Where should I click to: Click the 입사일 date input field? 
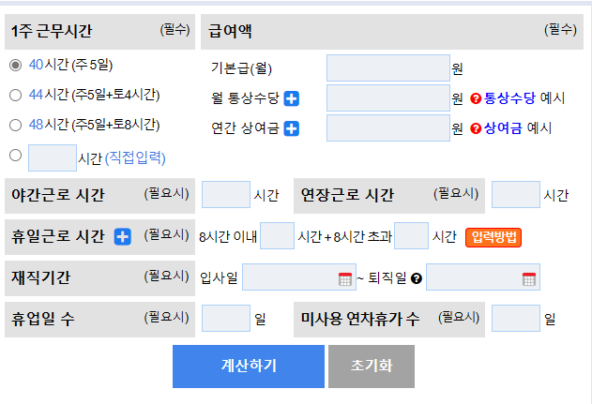point(299,277)
